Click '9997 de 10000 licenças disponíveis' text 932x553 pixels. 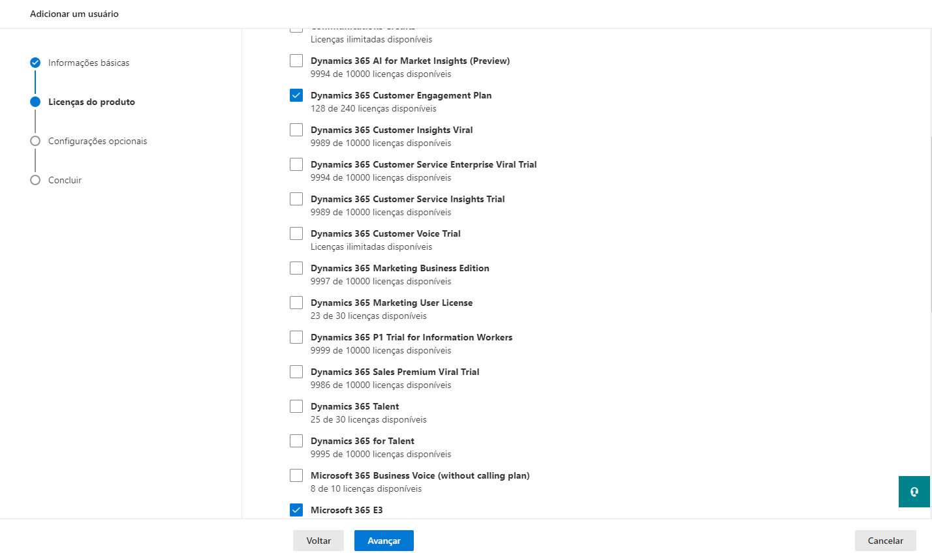click(x=381, y=282)
